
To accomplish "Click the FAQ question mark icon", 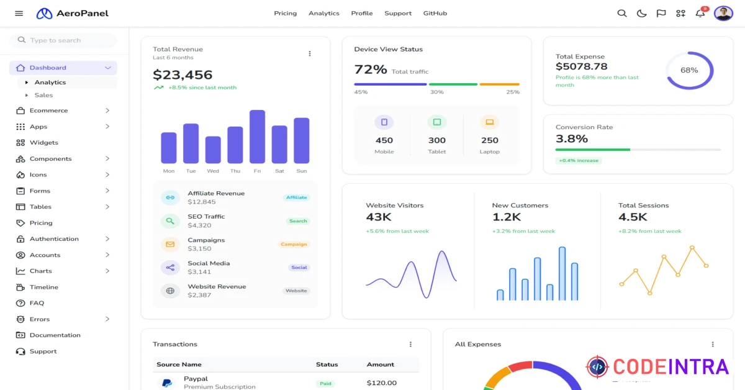I will coord(20,303).
